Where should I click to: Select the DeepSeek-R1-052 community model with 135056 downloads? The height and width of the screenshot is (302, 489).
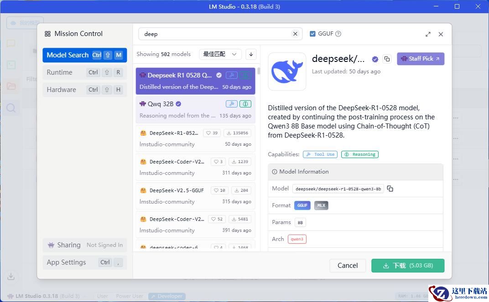tap(195, 138)
